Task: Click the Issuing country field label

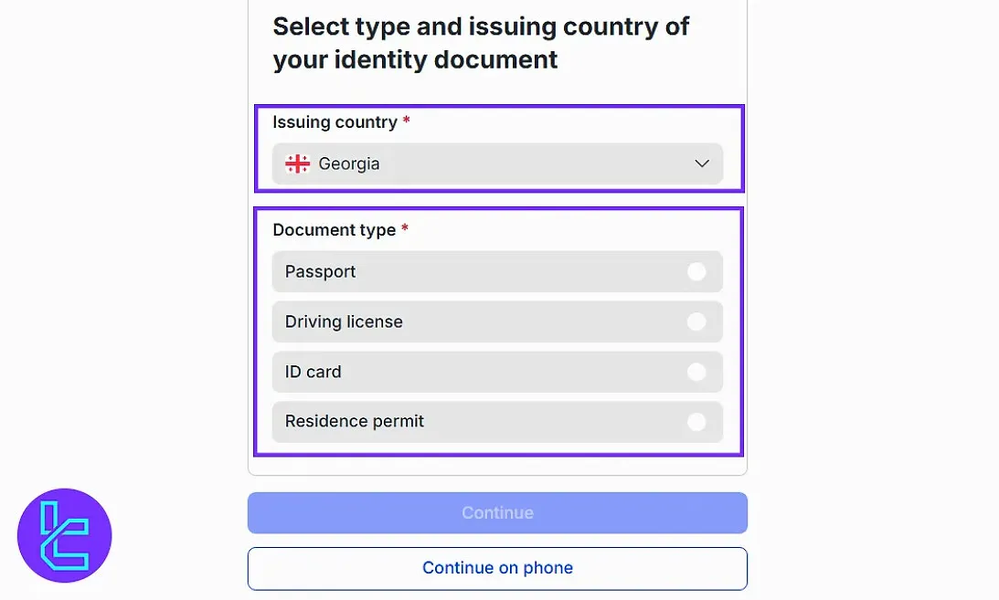Action: (335, 122)
